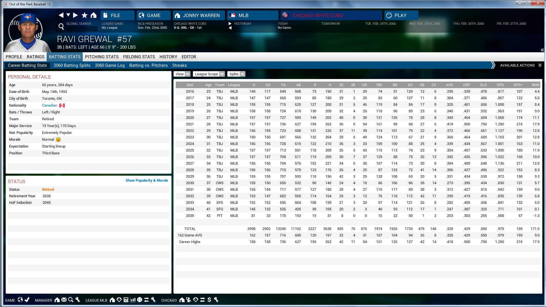Open the Splits dropdown
Viewport: 546px width, 307px height.
(236, 74)
